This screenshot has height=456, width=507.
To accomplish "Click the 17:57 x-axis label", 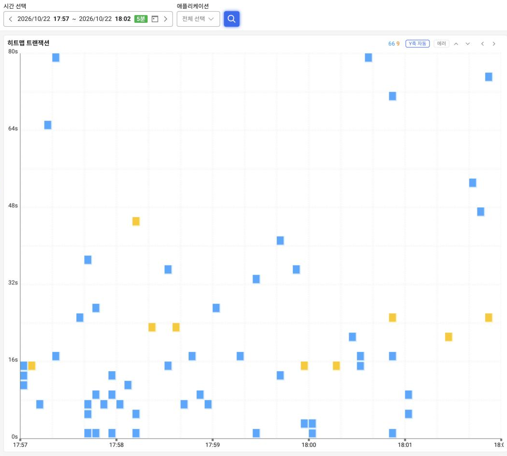I will (20, 445).
